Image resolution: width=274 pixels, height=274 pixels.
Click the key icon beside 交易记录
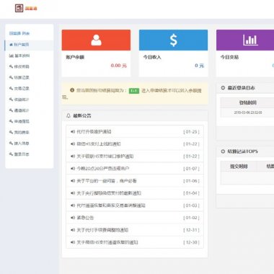point(11,89)
